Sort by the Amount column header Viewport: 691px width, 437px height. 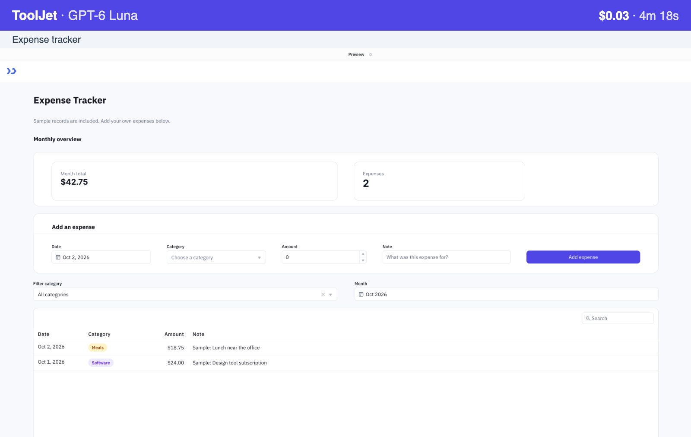(x=174, y=334)
